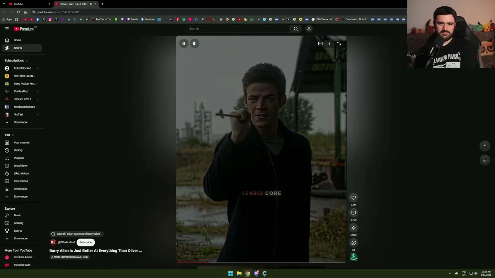Open Music under Explore
Screen dimensions: 495x278
click(x=22, y=215)
